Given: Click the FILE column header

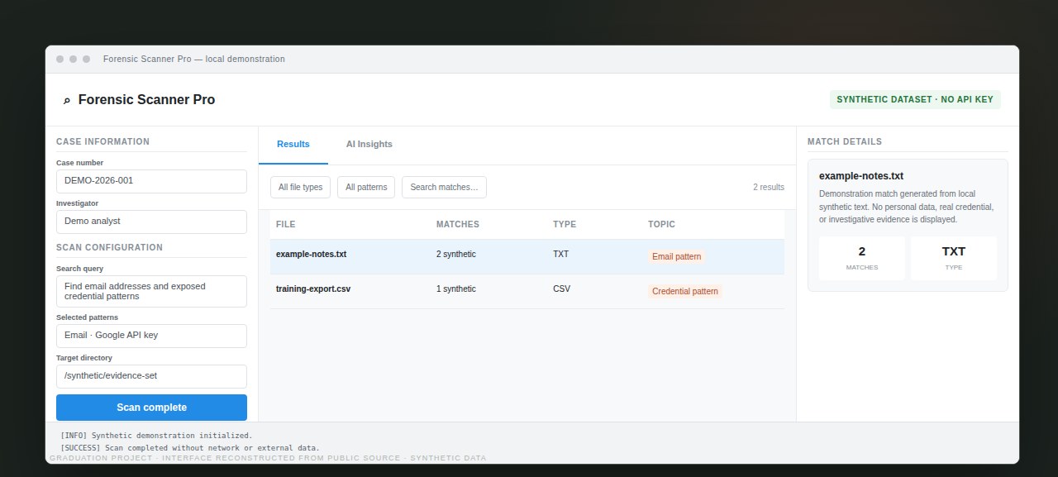Looking at the screenshot, I should [285, 225].
